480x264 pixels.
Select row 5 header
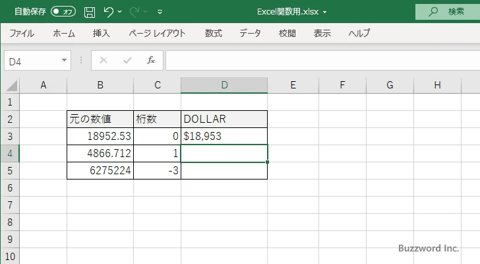click(x=10, y=170)
